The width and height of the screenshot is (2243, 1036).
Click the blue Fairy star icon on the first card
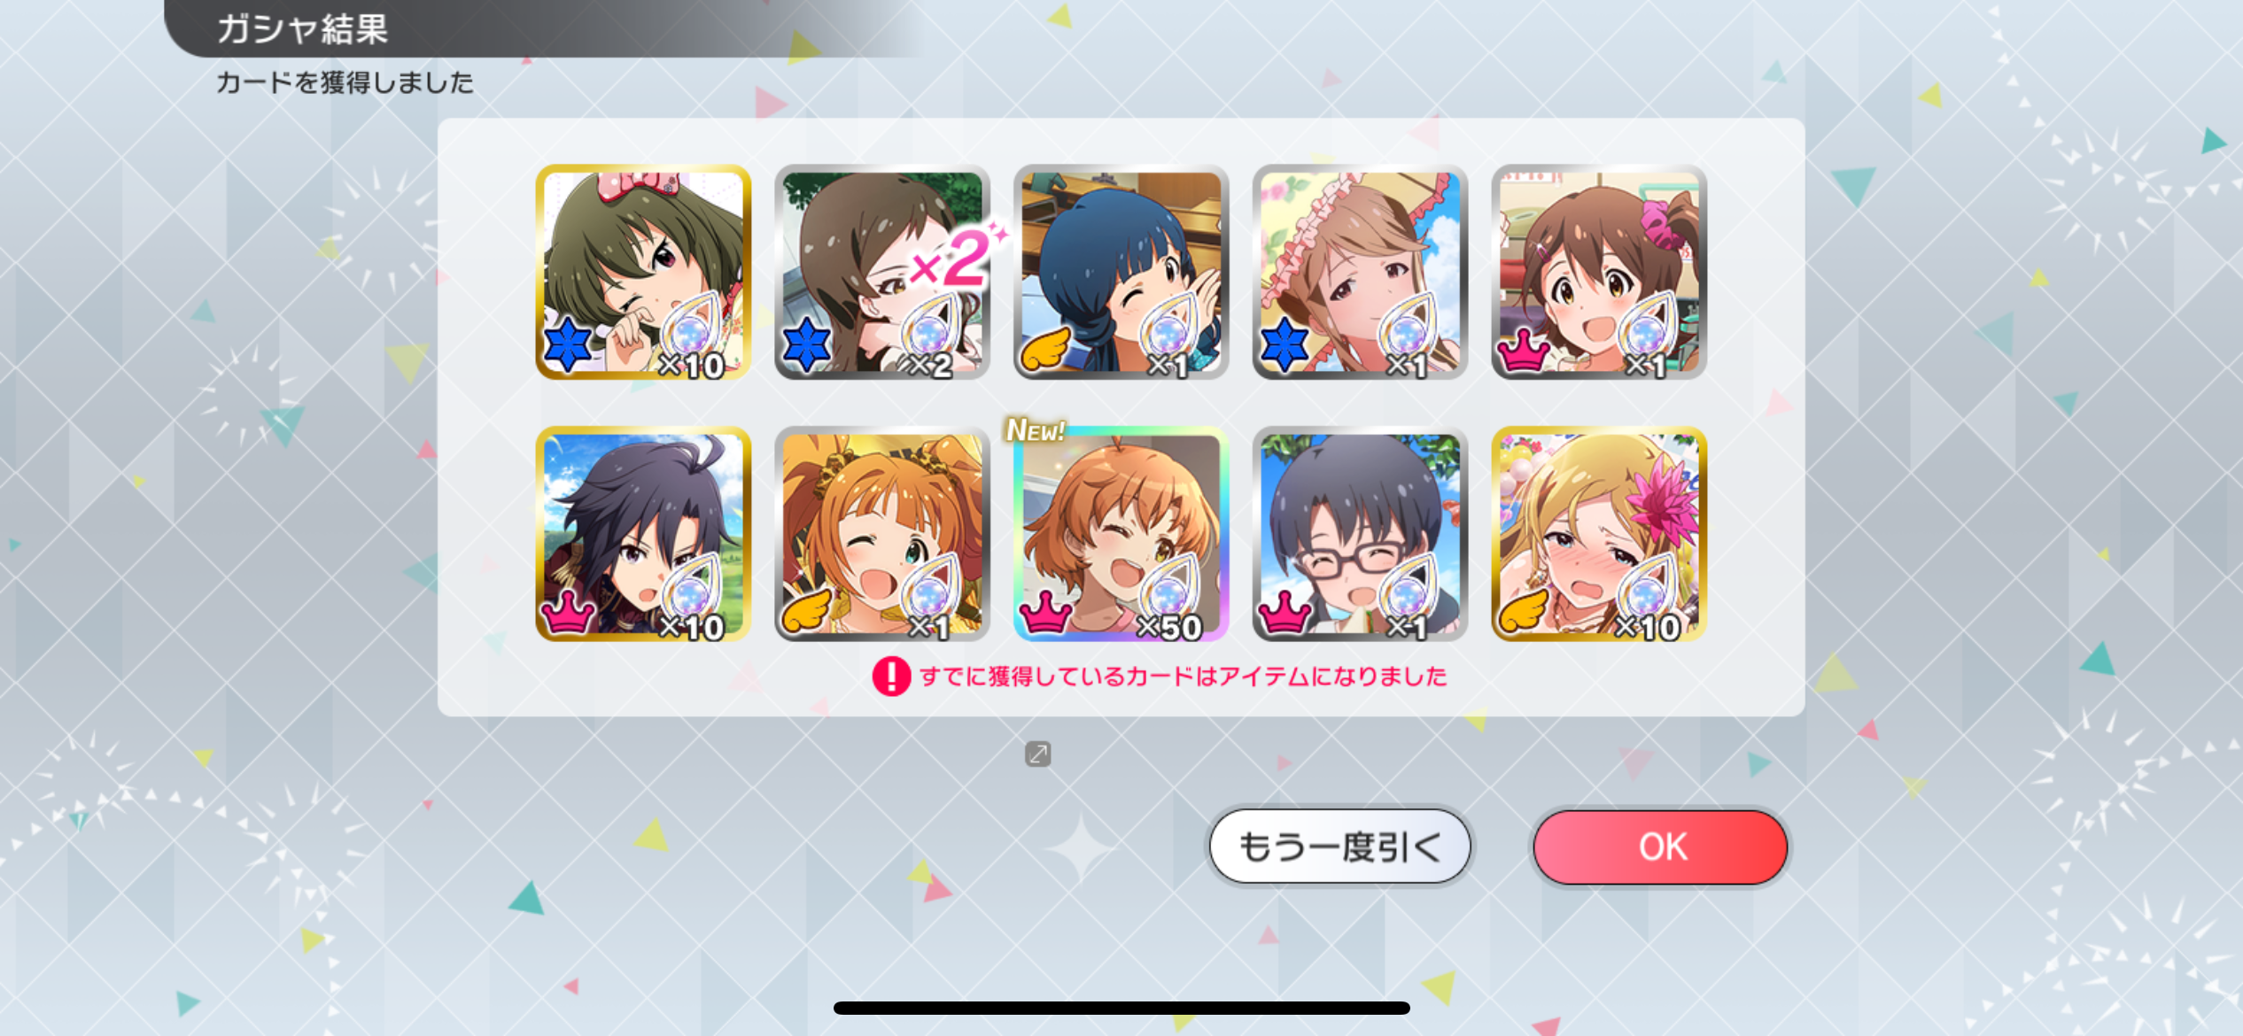[x=568, y=345]
